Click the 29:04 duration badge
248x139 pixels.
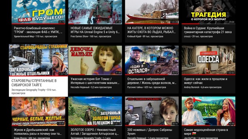coord(231,22)
